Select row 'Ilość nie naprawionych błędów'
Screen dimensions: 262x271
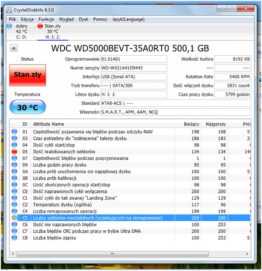tap(130, 225)
